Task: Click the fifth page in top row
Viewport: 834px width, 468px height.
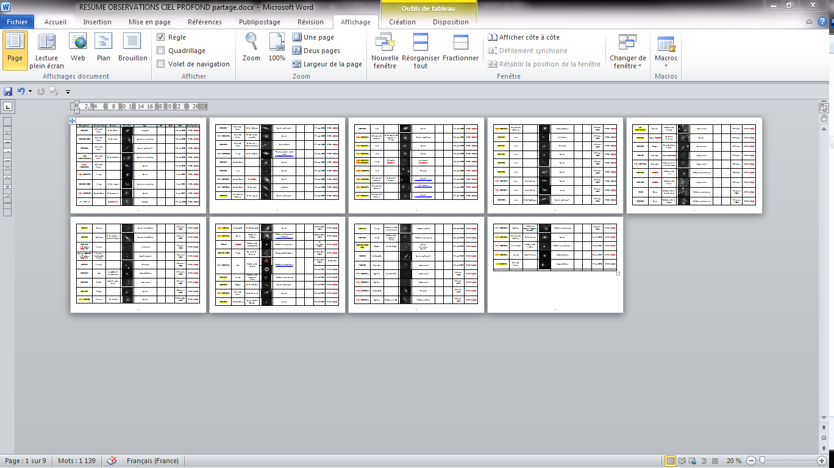Action: coord(694,165)
